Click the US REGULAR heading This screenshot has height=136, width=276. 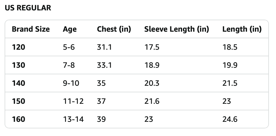point(28,8)
